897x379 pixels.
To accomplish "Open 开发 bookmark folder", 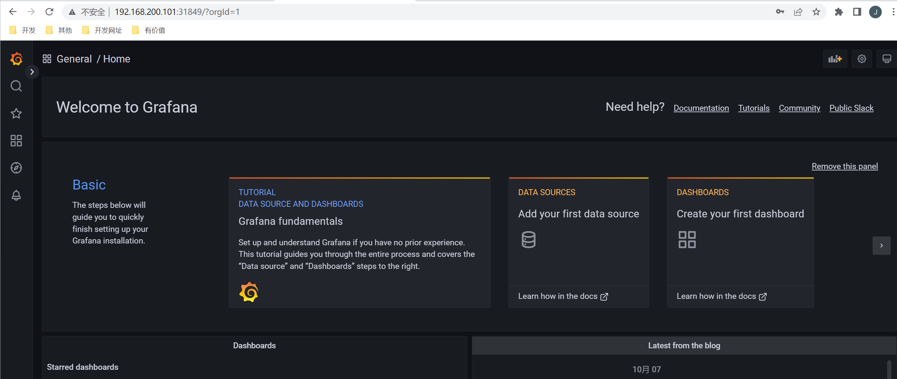I will (x=23, y=30).
